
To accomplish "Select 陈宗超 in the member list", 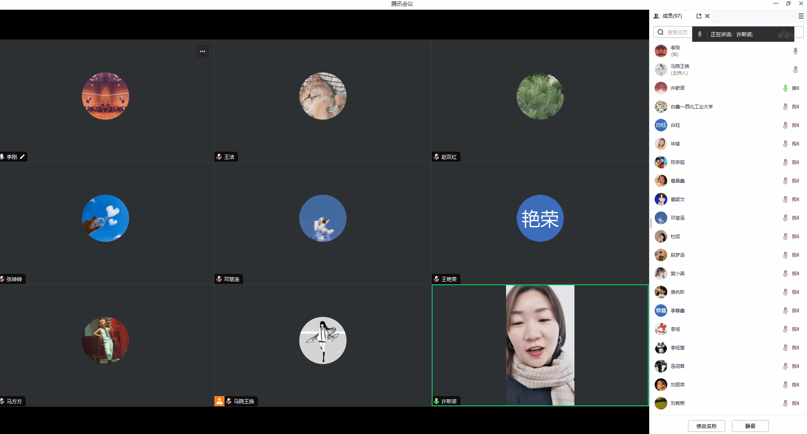I will pos(677,162).
